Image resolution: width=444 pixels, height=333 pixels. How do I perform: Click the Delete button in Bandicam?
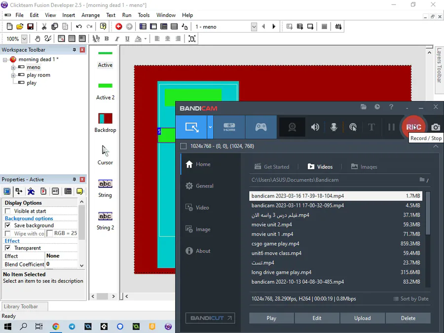(x=408, y=318)
